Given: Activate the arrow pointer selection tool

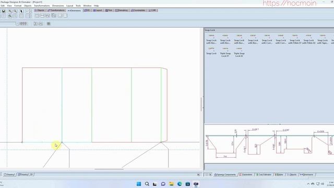Looking at the screenshot, I should point(21,11).
